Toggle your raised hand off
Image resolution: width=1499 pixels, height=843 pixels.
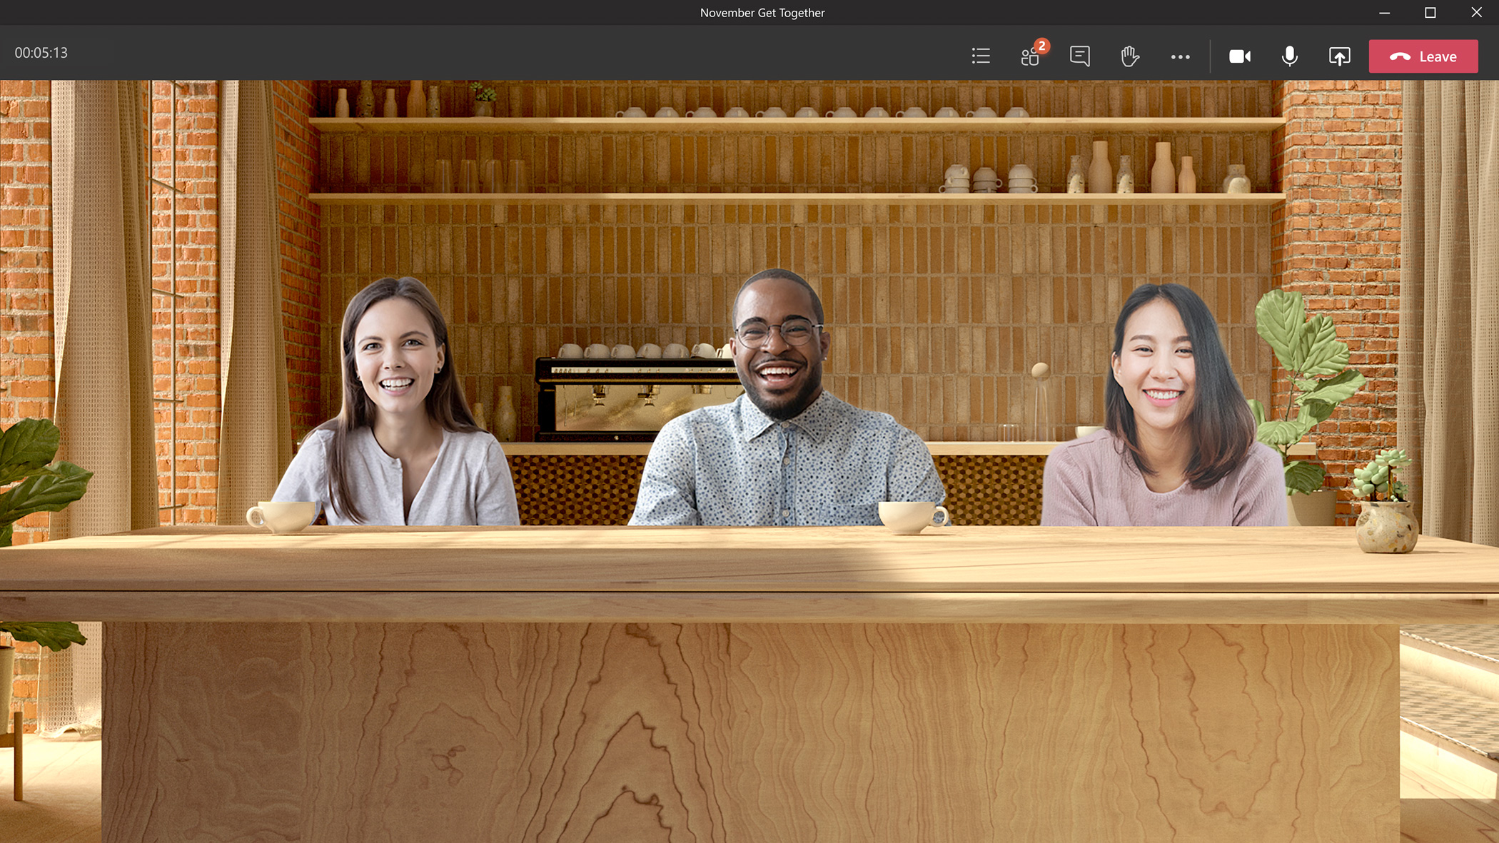pyautogui.click(x=1130, y=56)
